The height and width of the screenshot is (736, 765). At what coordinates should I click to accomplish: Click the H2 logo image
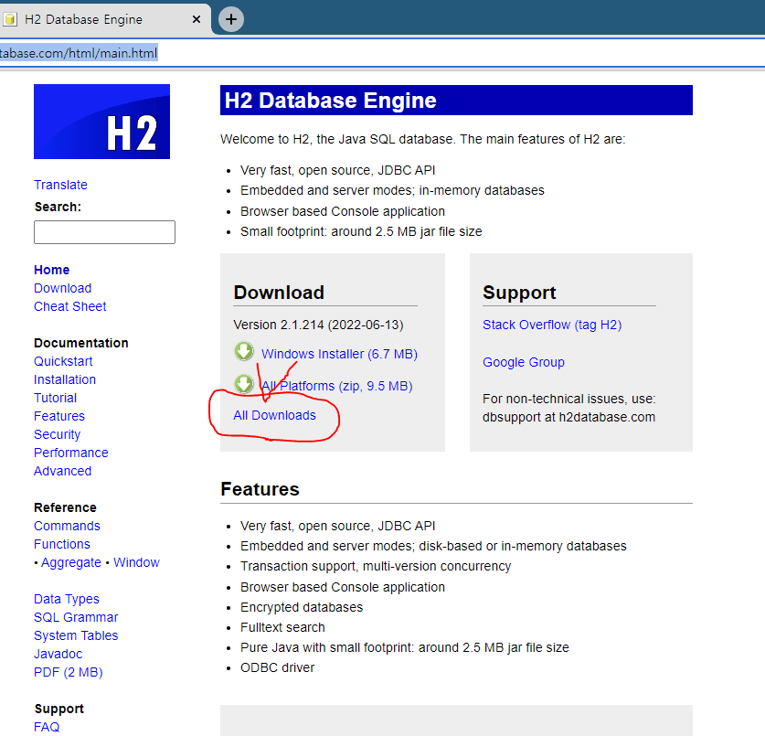(x=101, y=122)
